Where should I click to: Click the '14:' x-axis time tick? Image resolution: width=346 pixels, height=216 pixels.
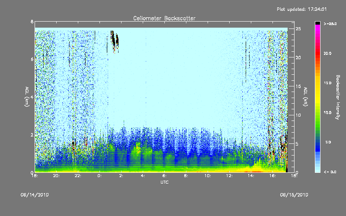pos(251,176)
